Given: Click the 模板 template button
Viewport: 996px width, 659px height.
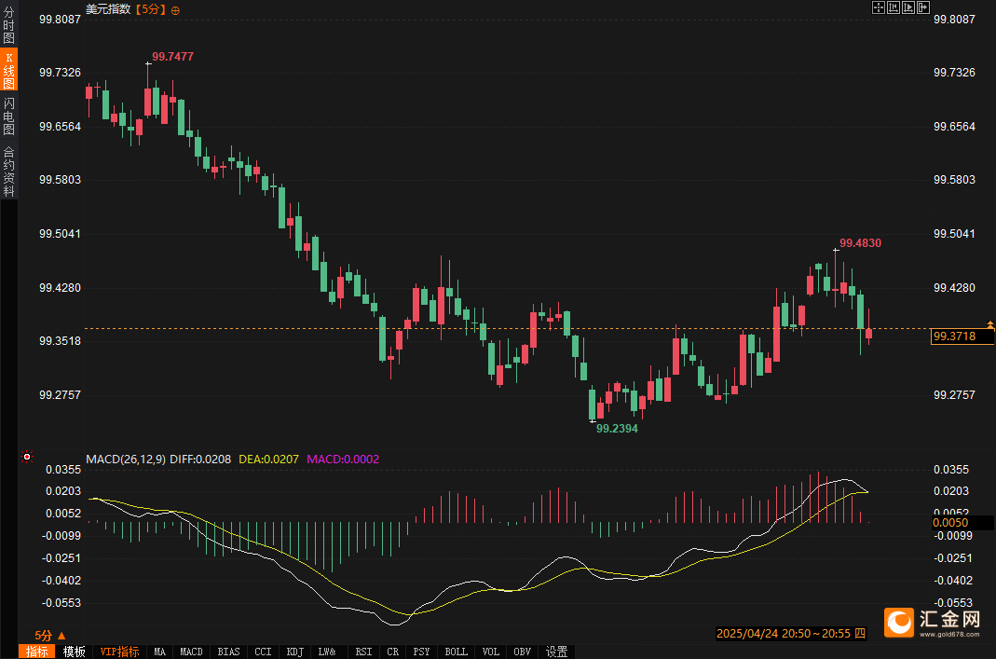Looking at the screenshot, I should coord(75,652).
